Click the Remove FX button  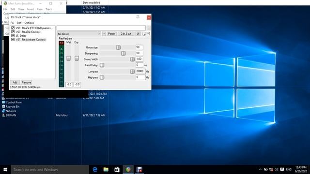[x=26, y=82]
